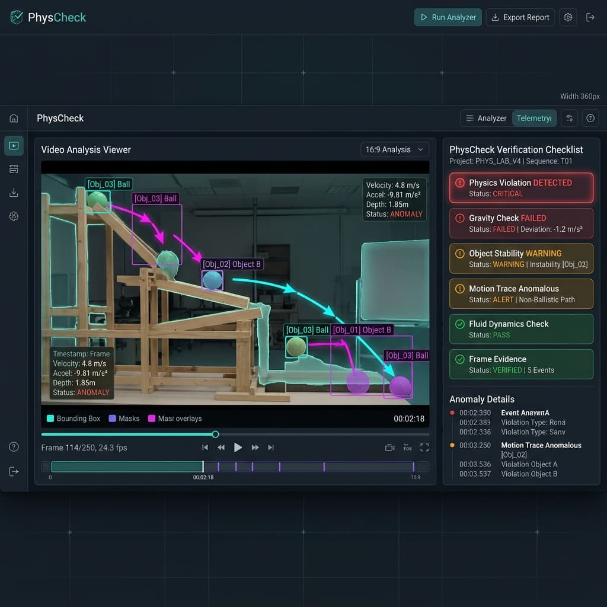Click the Video Analysis Viewer title
The image size is (607, 607).
click(x=86, y=150)
